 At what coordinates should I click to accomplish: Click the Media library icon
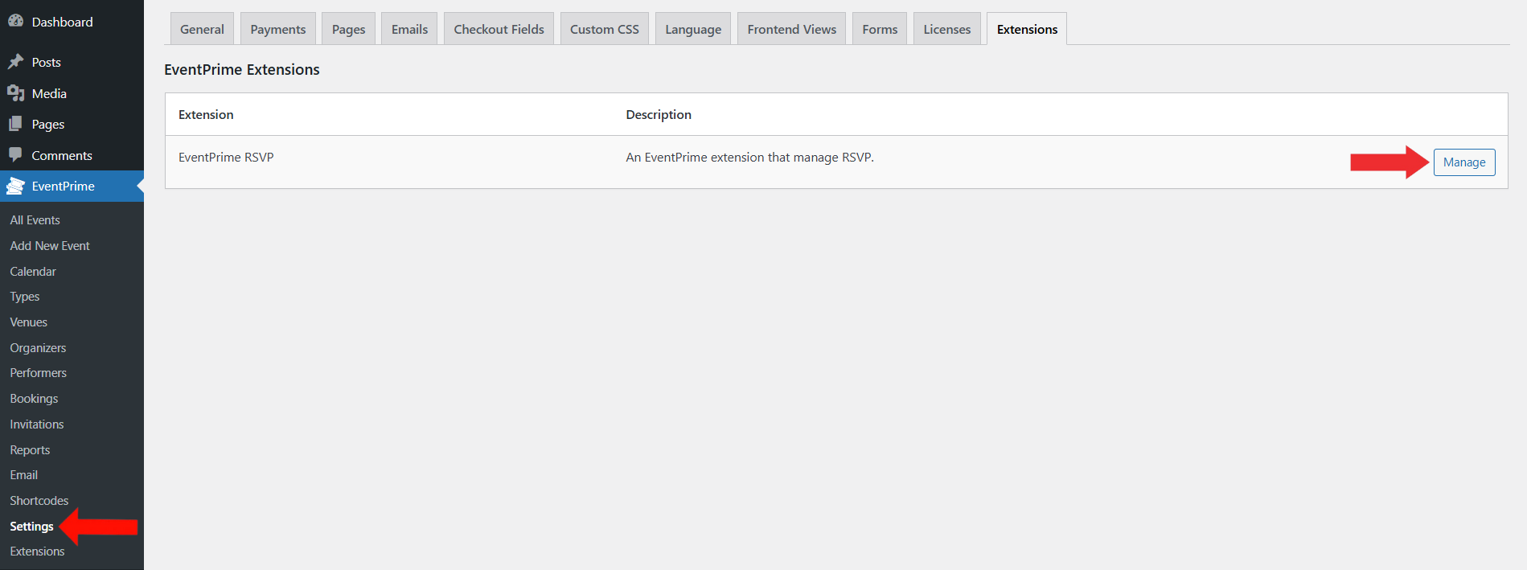coord(15,93)
